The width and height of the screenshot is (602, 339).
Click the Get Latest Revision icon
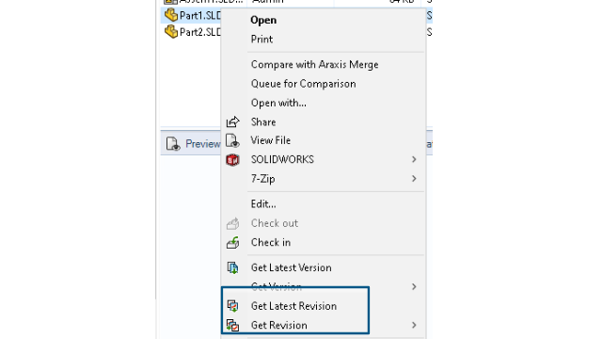[x=232, y=306]
